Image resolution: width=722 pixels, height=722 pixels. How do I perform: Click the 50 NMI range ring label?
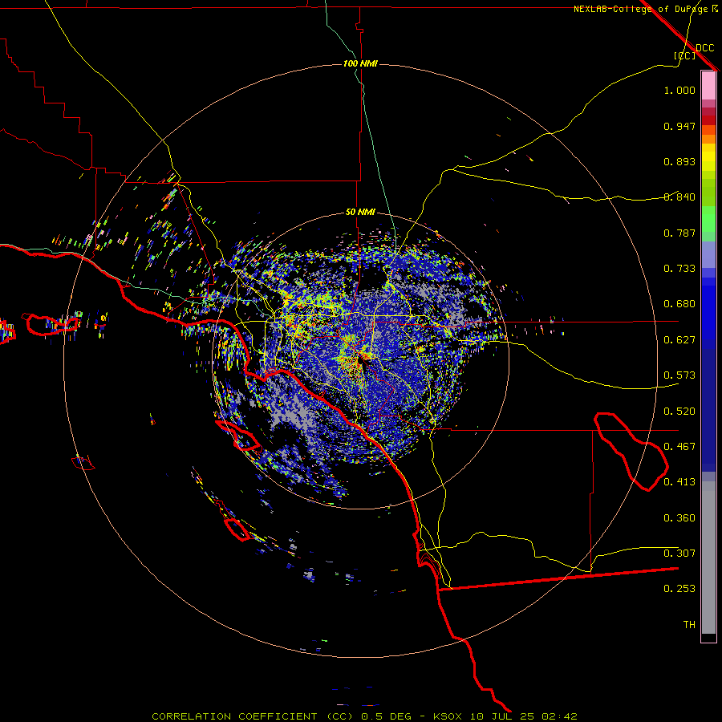tap(360, 212)
